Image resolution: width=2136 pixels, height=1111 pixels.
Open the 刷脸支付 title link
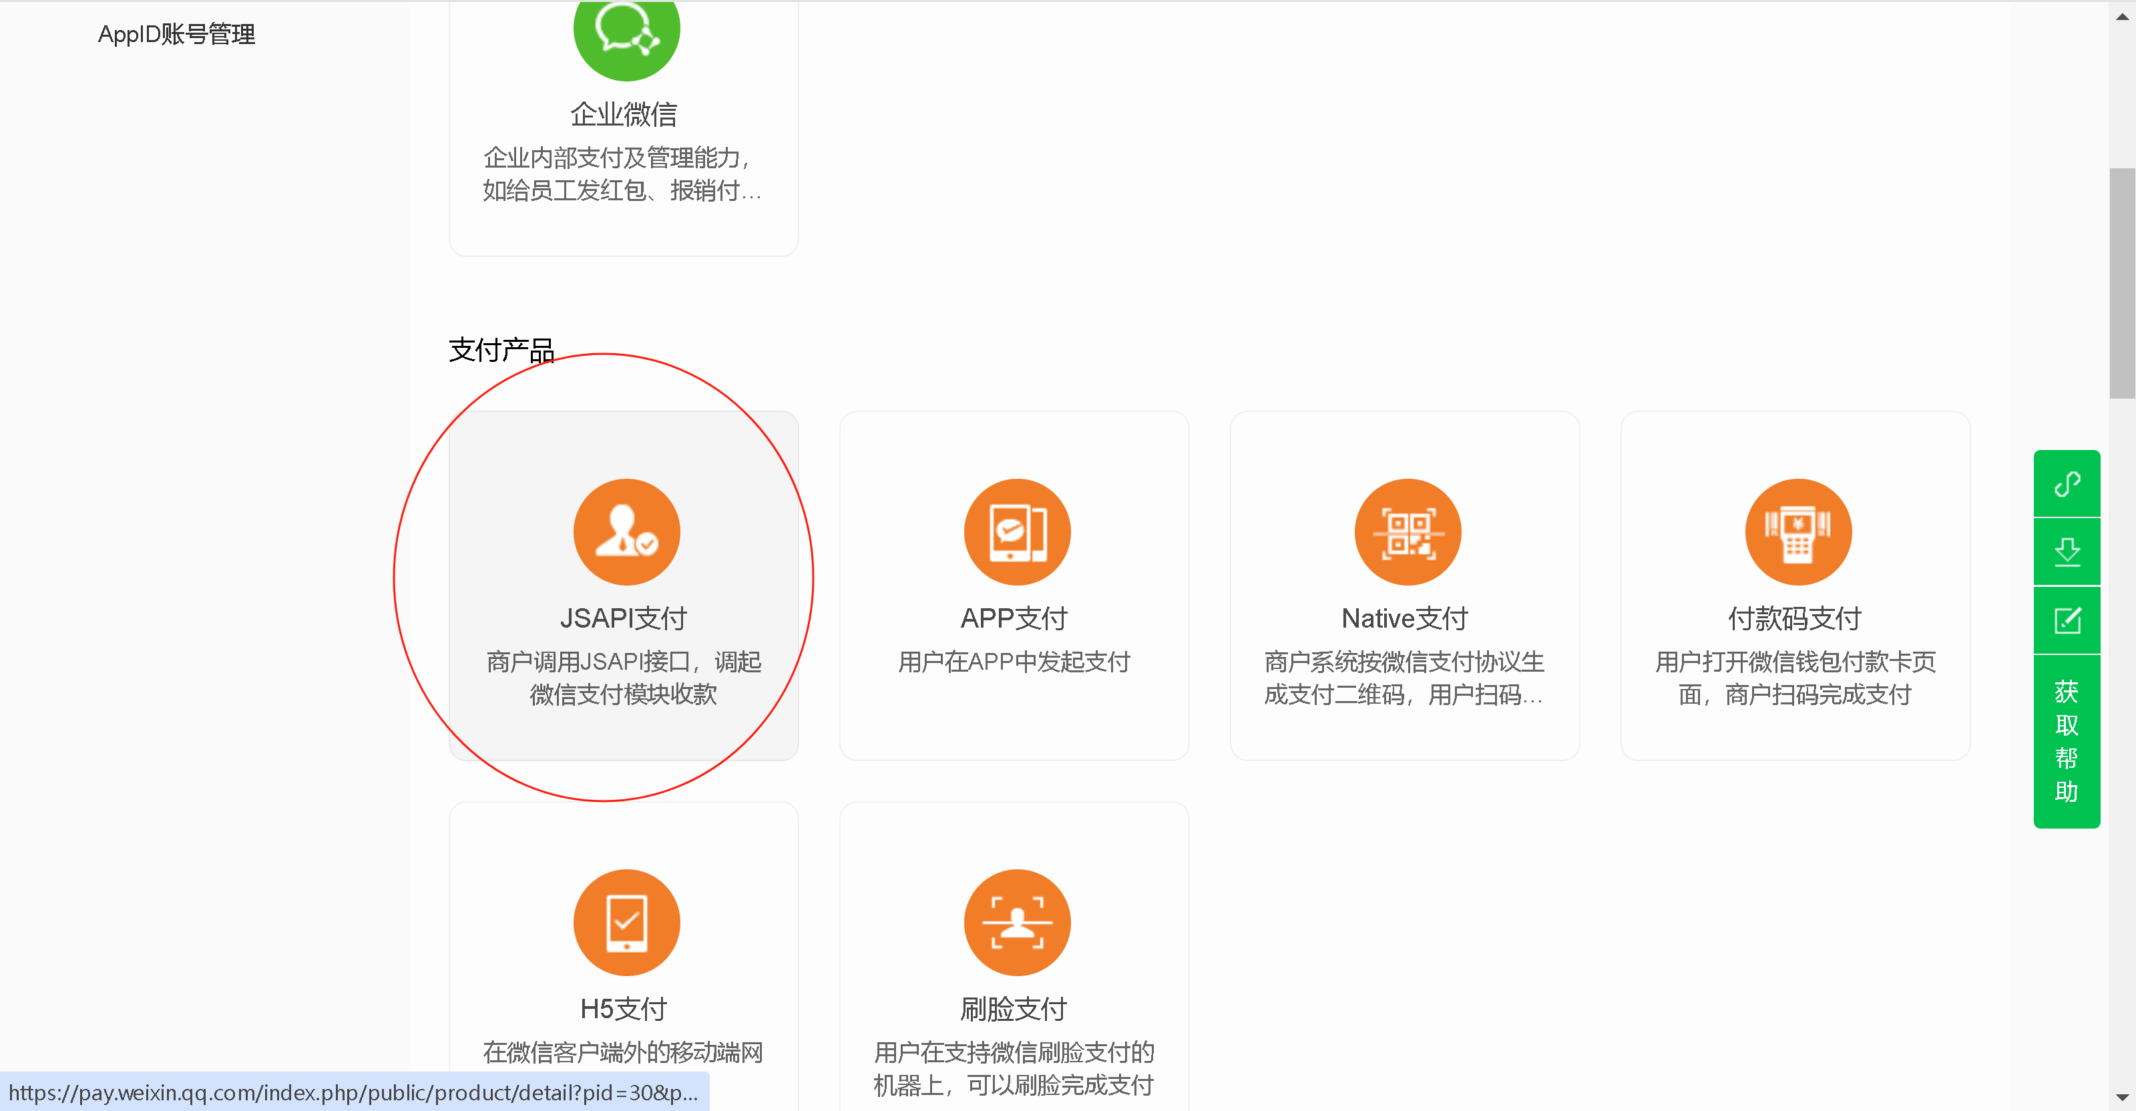(x=1014, y=1008)
